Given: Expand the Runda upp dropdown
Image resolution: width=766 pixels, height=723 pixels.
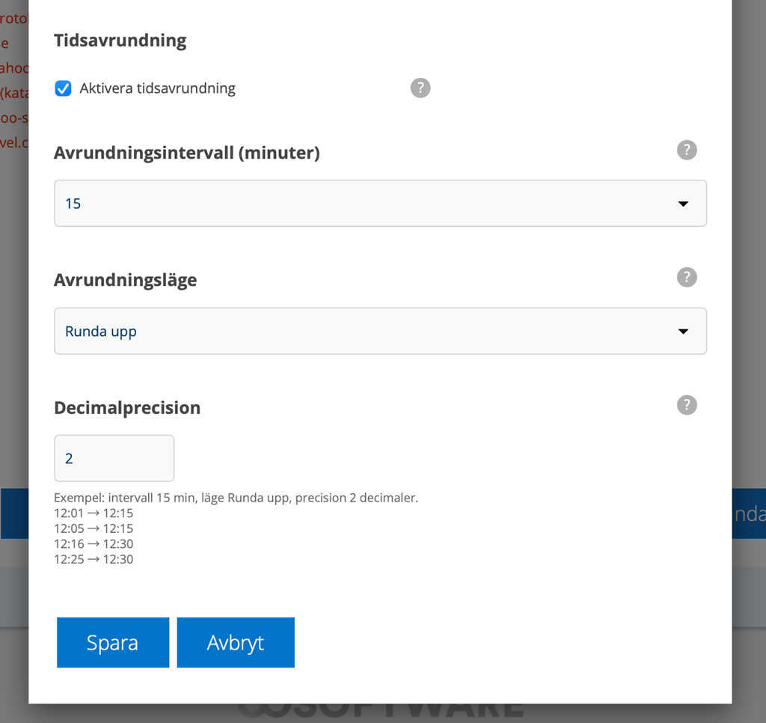Looking at the screenshot, I should 380,331.
